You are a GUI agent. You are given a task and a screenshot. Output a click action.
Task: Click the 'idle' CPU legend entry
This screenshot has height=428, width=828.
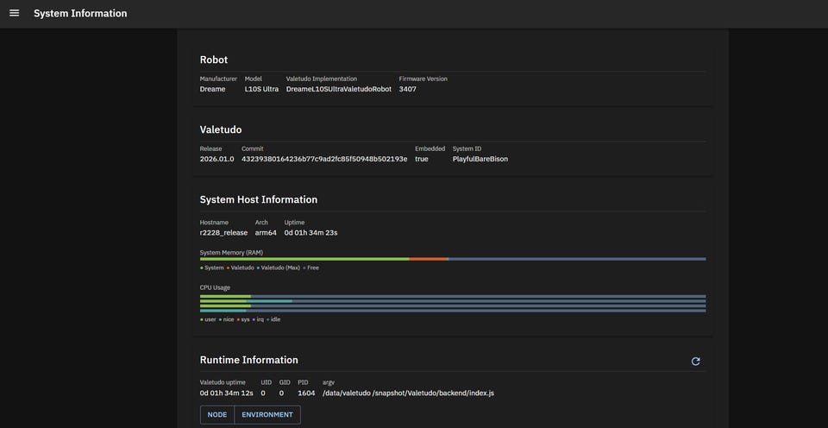274,319
